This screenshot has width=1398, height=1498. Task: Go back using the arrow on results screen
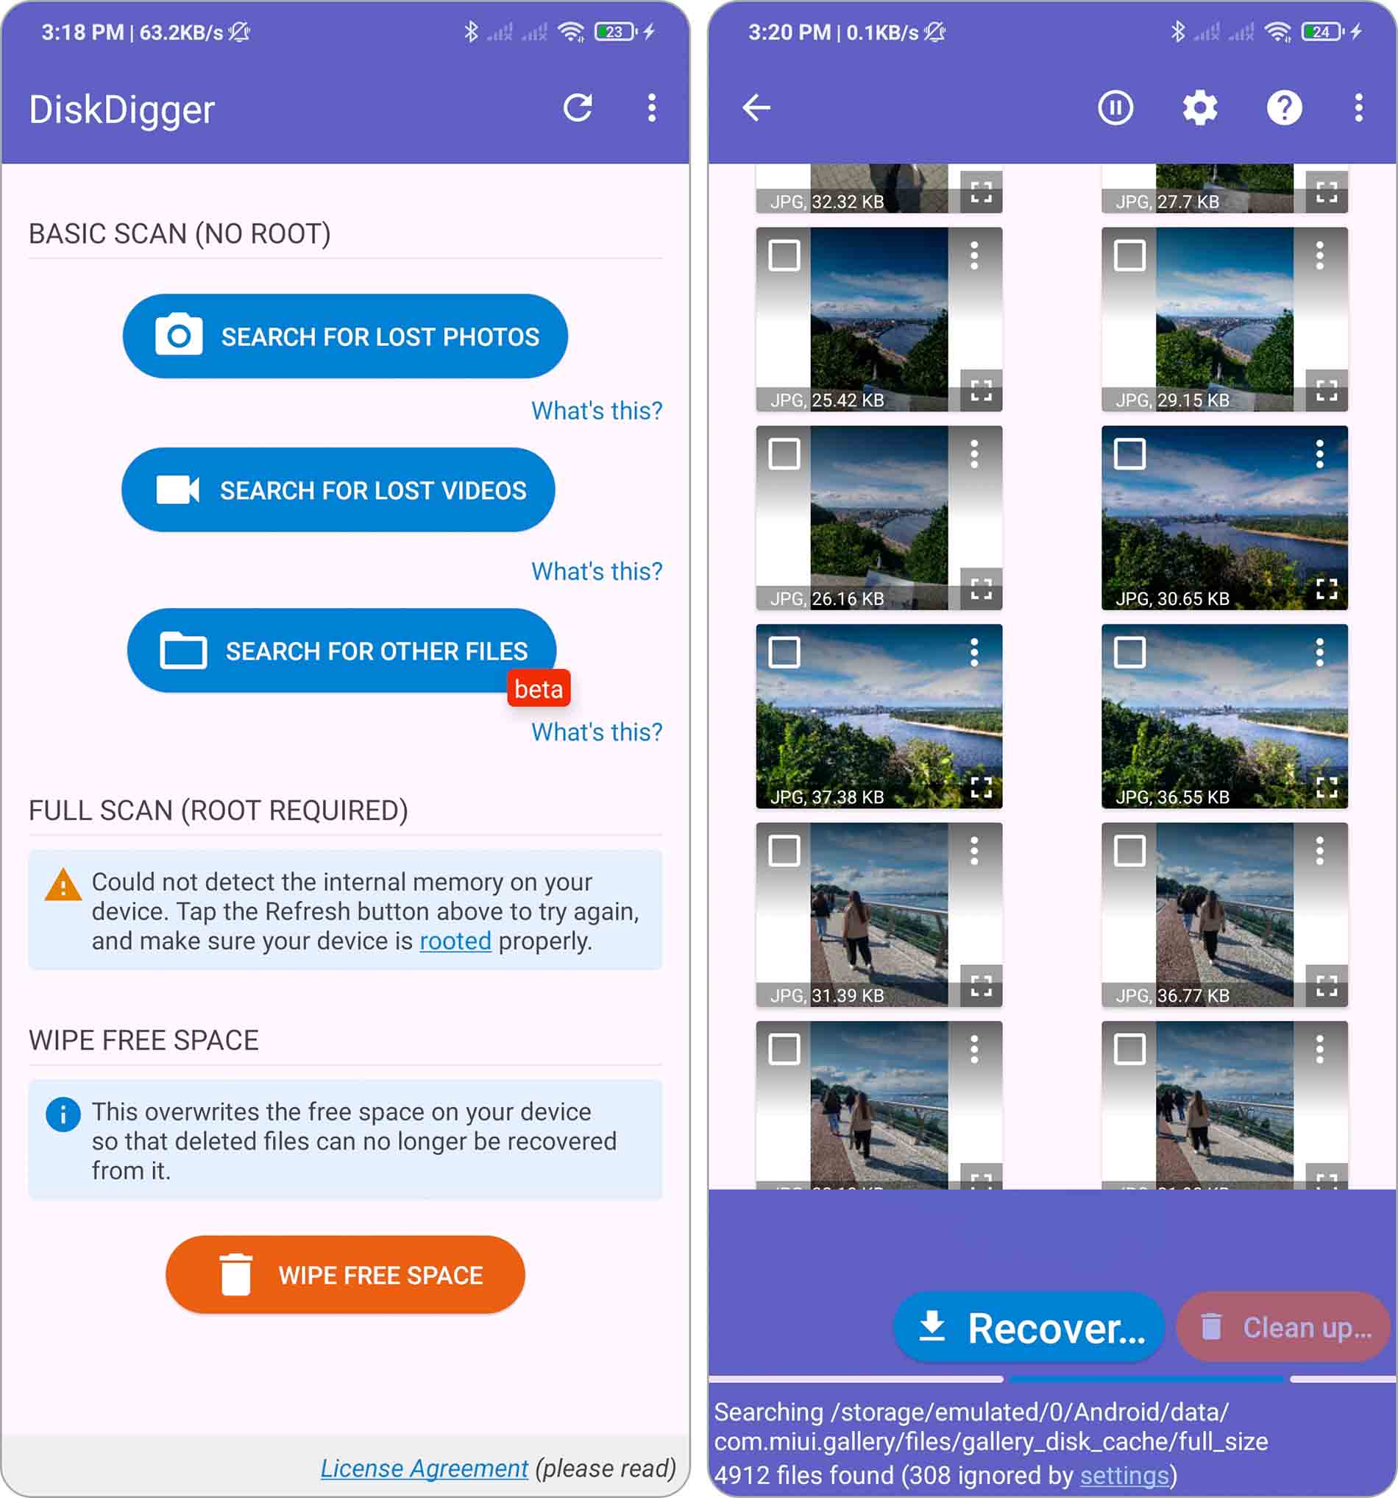[757, 107]
